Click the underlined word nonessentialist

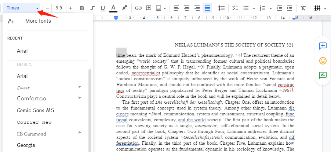click(x=146, y=73)
